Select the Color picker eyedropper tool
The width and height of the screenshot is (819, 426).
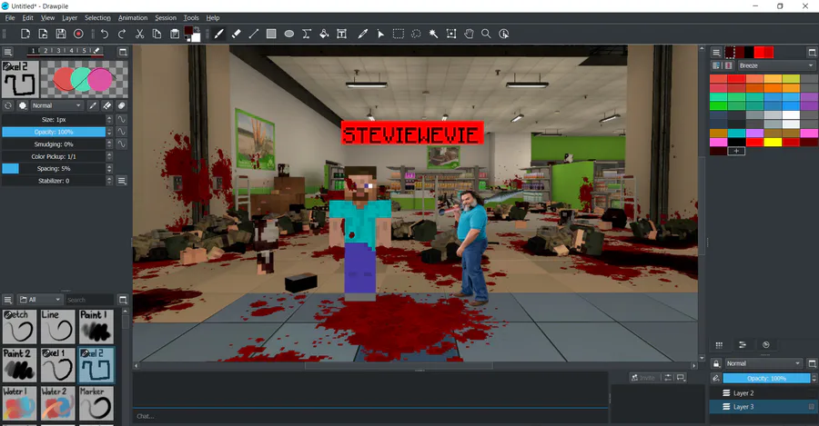pyautogui.click(x=362, y=34)
